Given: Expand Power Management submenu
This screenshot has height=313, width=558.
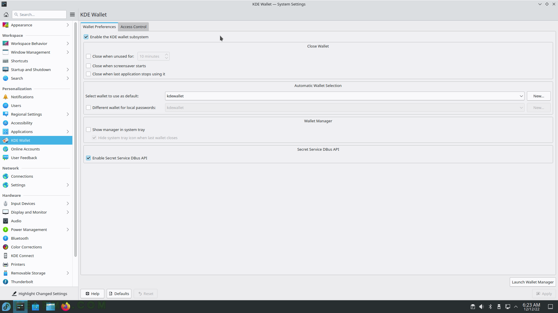Looking at the screenshot, I should (68, 230).
